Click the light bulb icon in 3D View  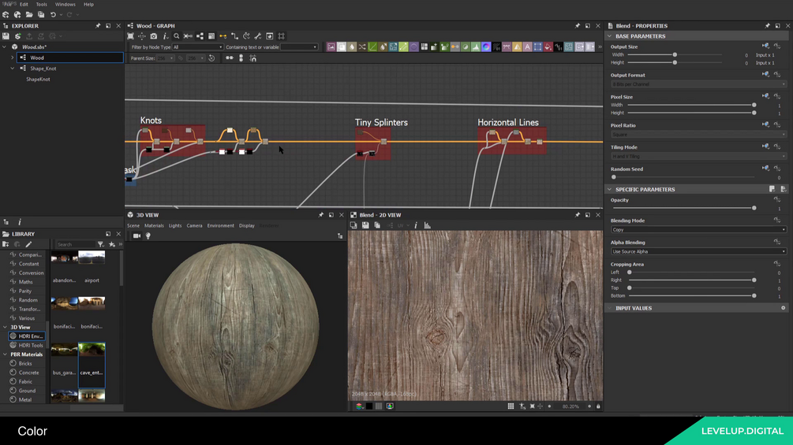(148, 235)
